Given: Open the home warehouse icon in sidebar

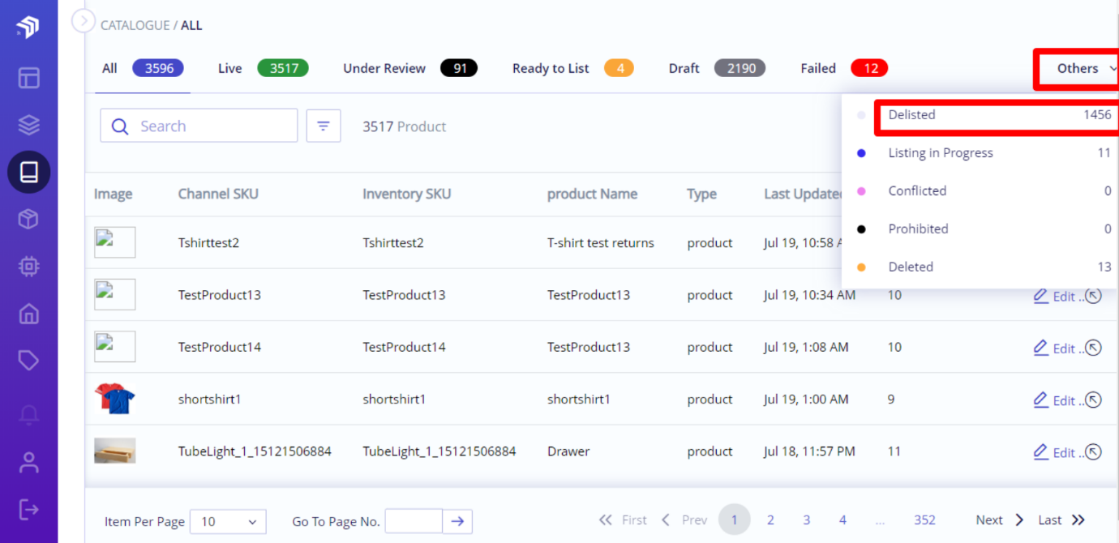Looking at the screenshot, I should click(x=29, y=313).
